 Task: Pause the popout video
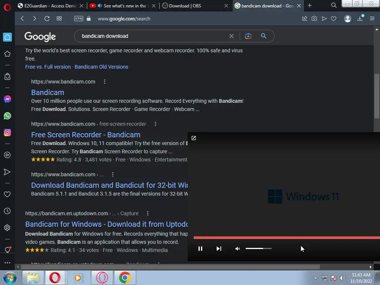click(x=200, y=249)
